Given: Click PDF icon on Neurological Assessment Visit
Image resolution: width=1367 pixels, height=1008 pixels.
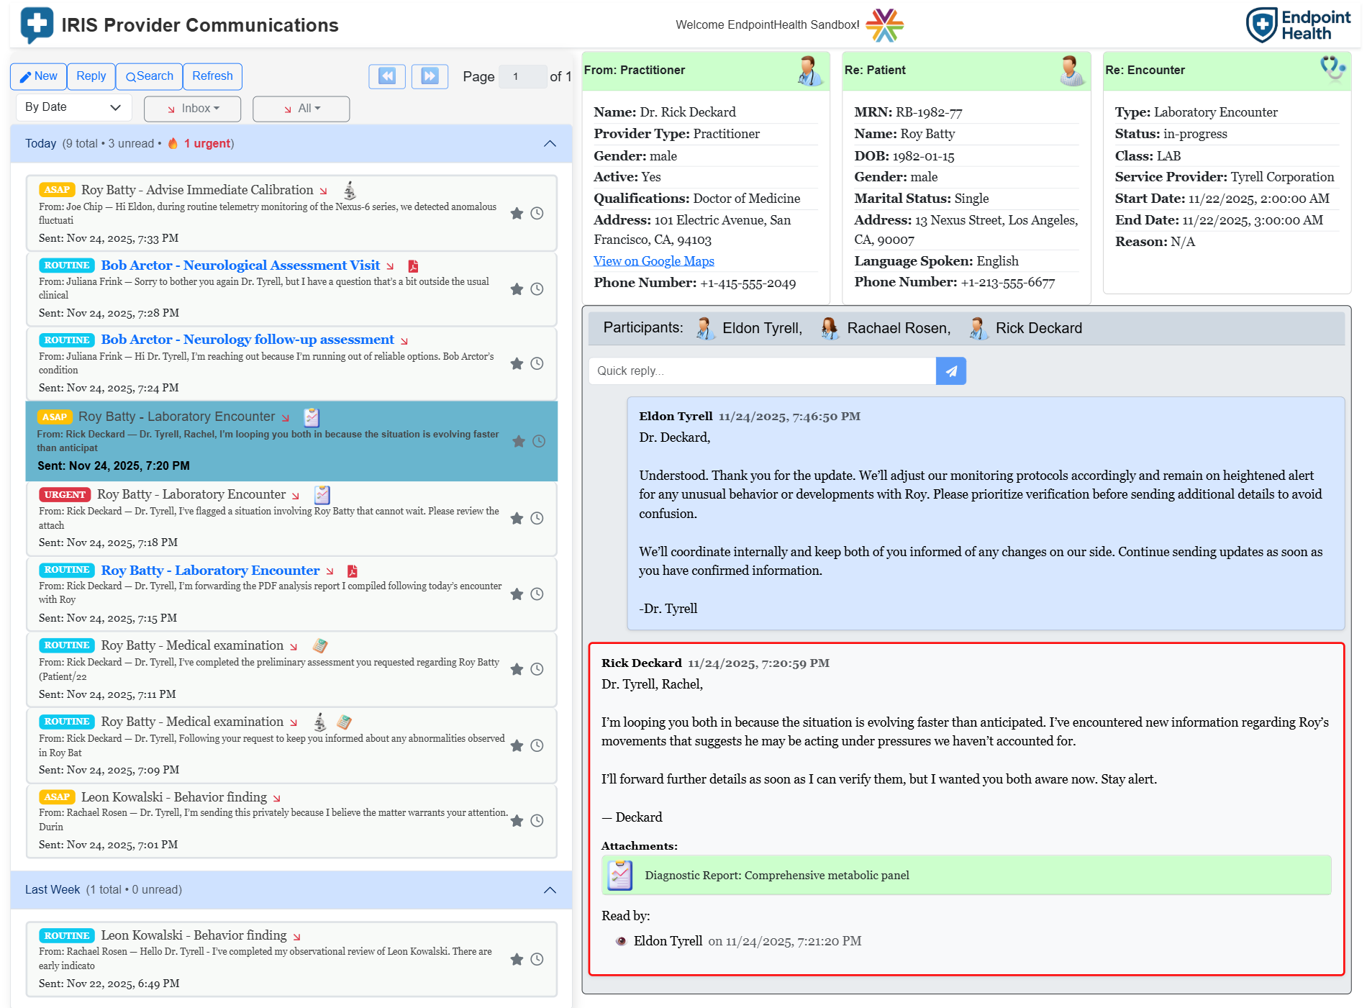Looking at the screenshot, I should pyautogui.click(x=413, y=266).
